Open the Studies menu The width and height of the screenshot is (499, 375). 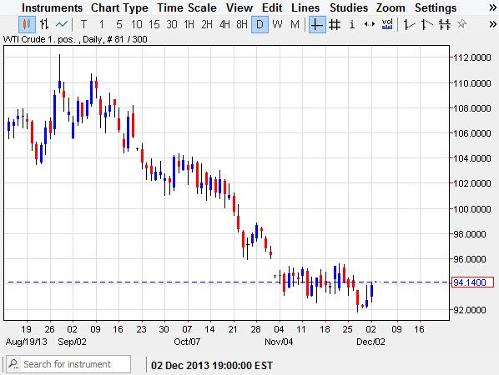pyautogui.click(x=349, y=7)
